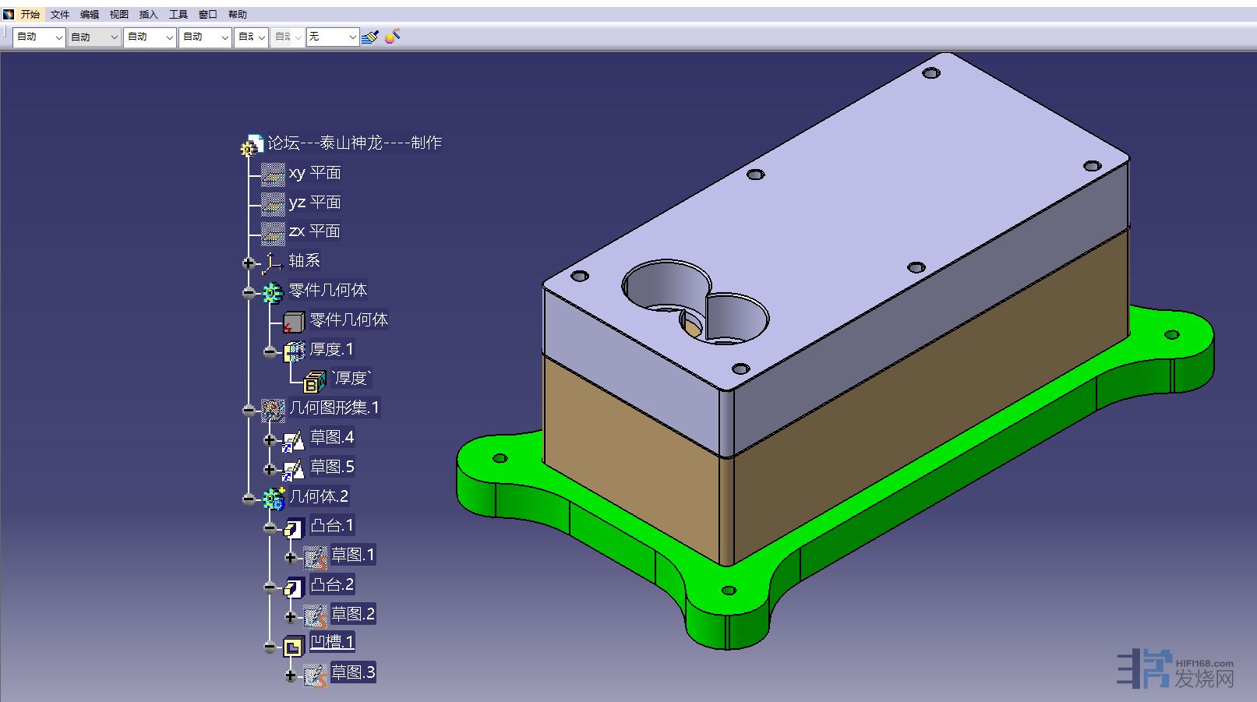
Task: Click the 厚度.1 thickness feature icon
Action: coord(294,351)
